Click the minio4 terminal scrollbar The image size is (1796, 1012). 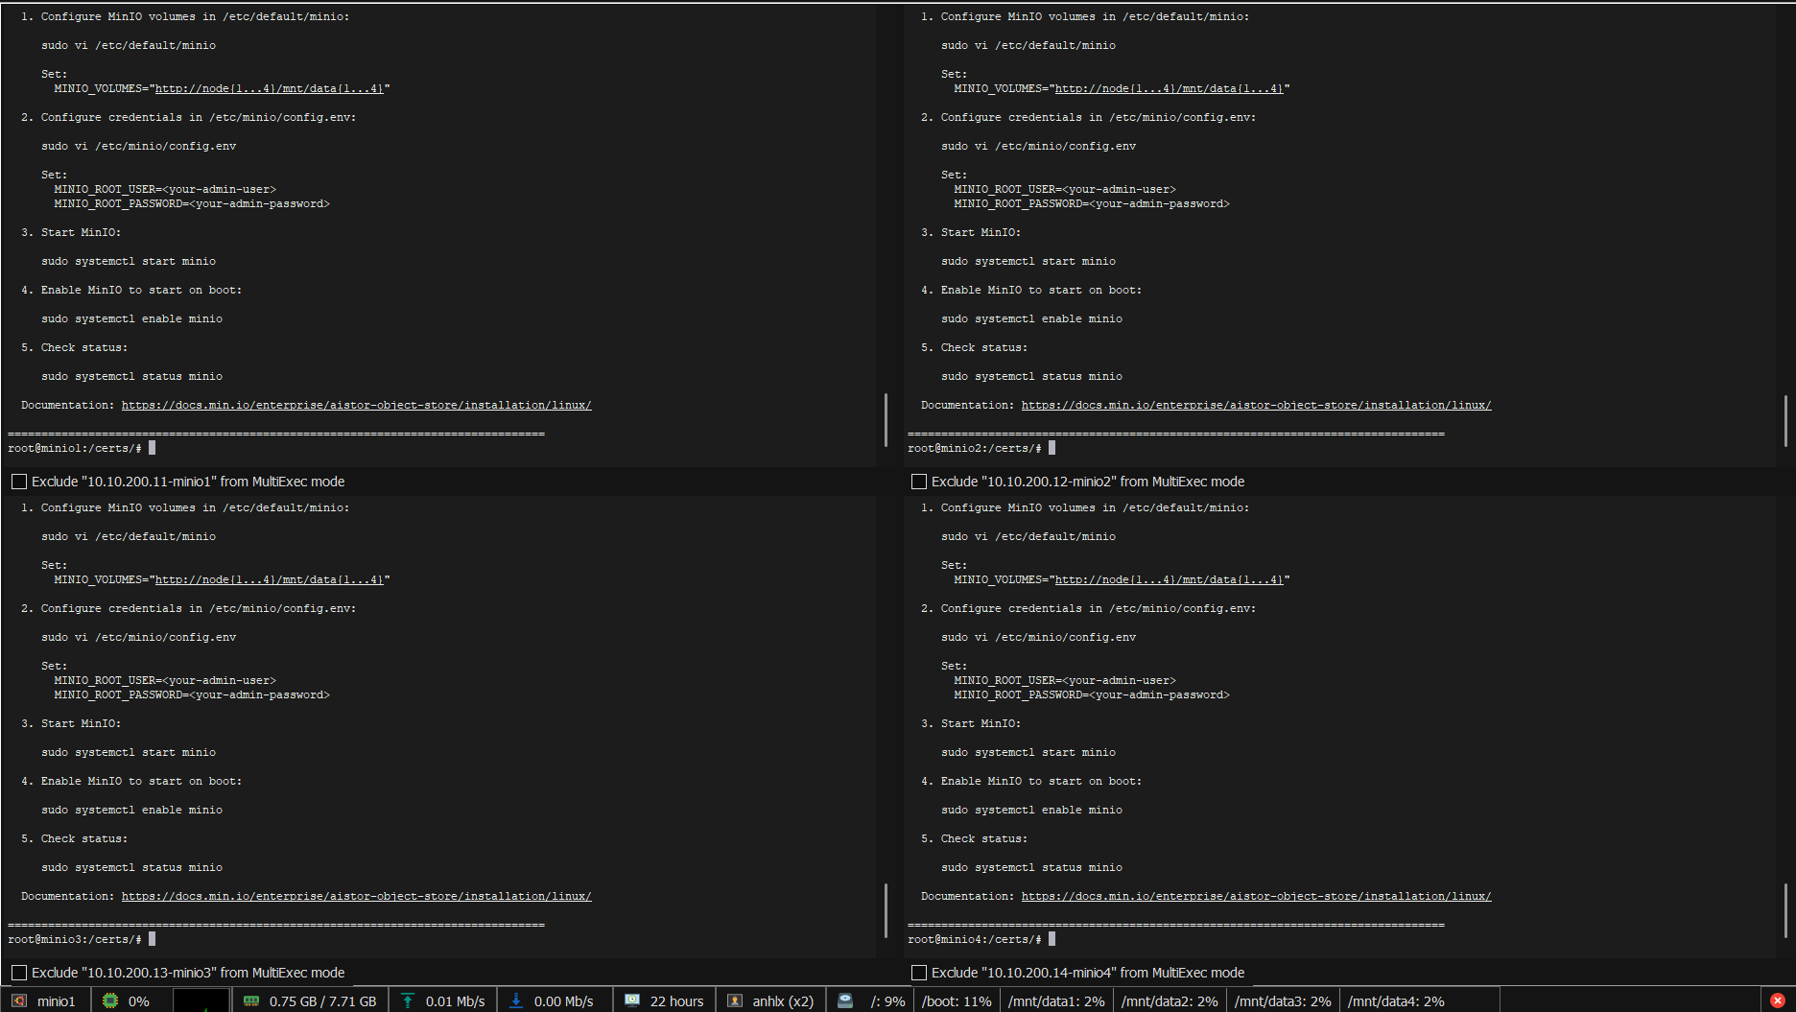1785,910
